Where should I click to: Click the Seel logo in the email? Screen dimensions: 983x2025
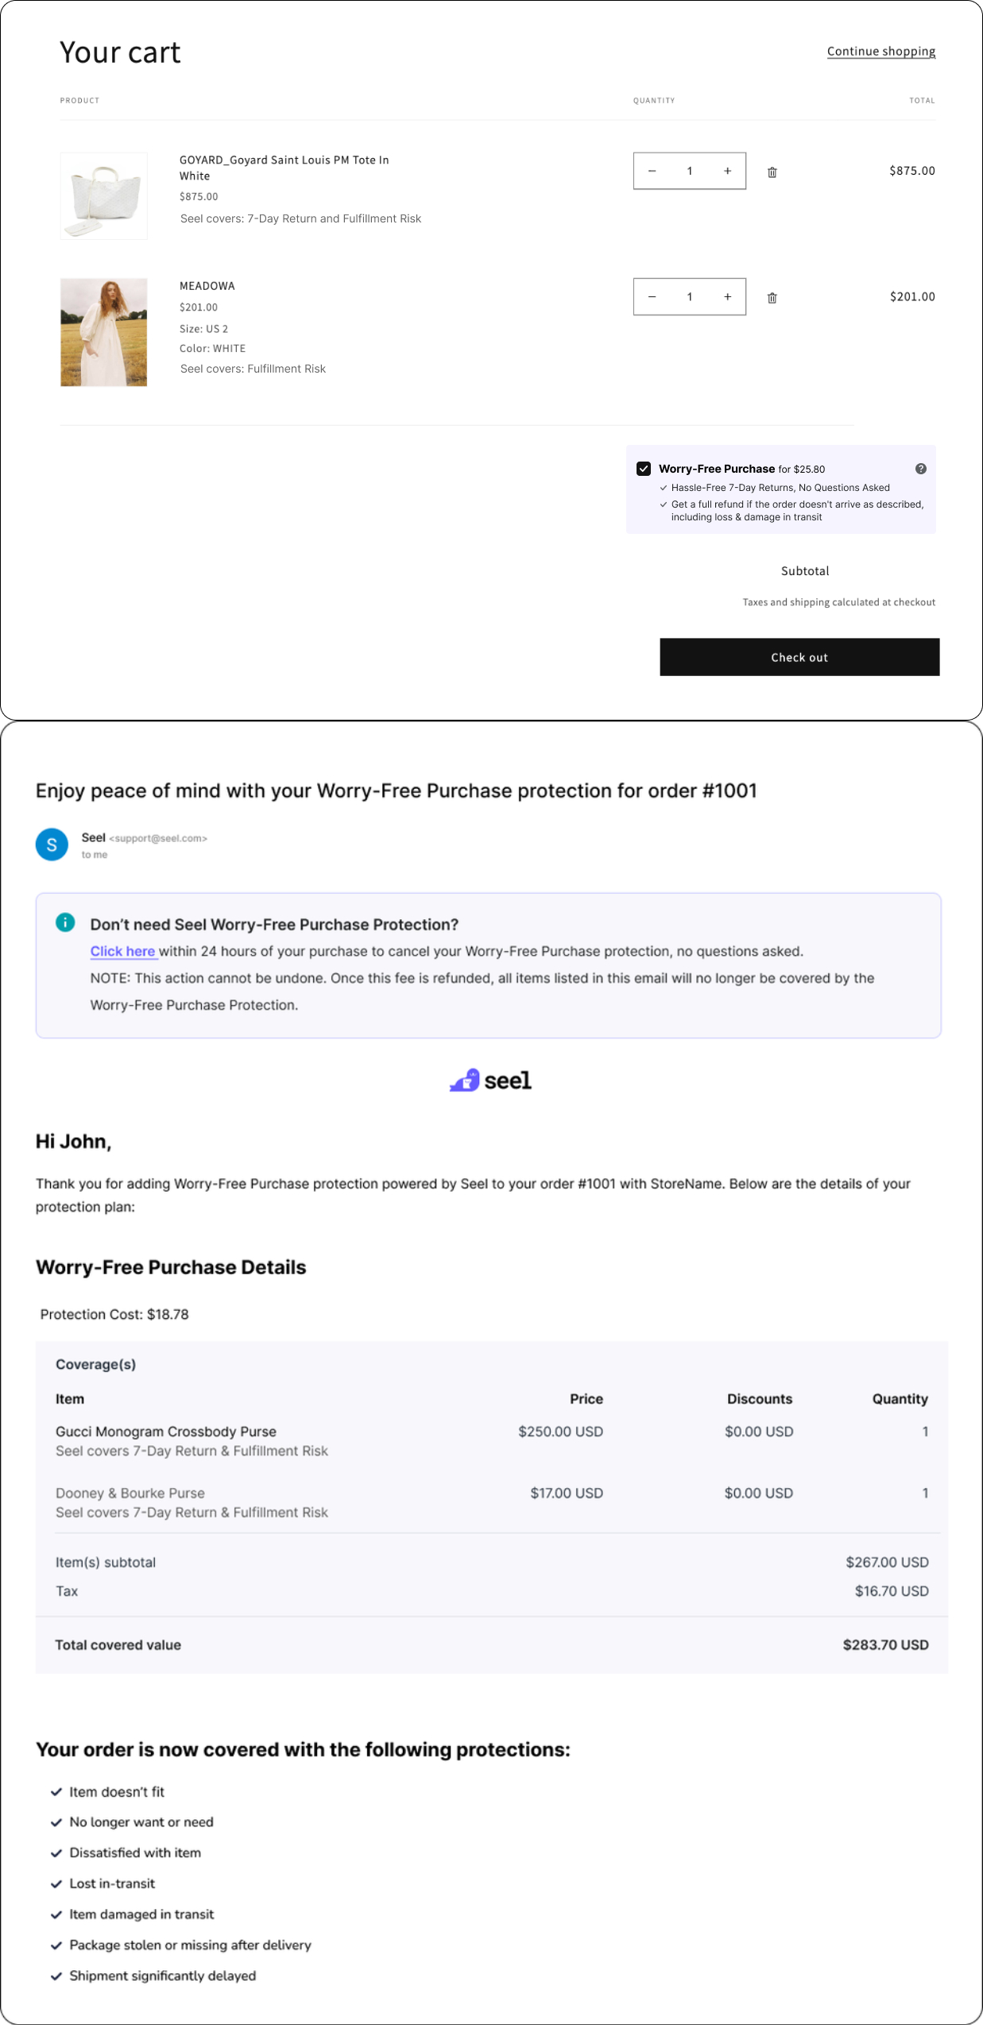click(490, 1080)
